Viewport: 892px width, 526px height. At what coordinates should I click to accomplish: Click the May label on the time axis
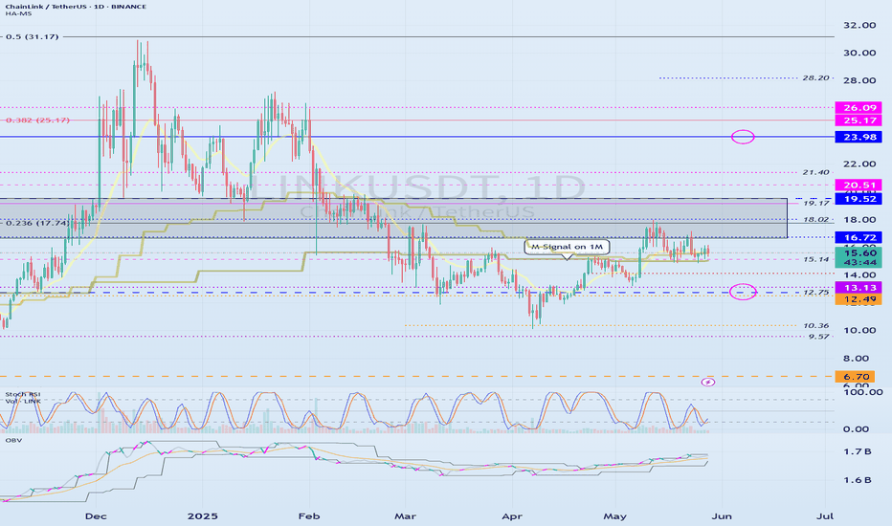pyautogui.click(x=615, y=516)
